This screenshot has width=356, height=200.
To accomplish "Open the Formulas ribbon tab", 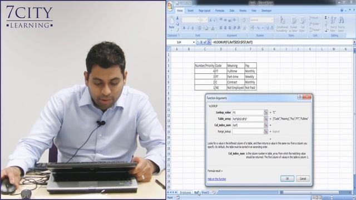I will [x=220, y=11].
